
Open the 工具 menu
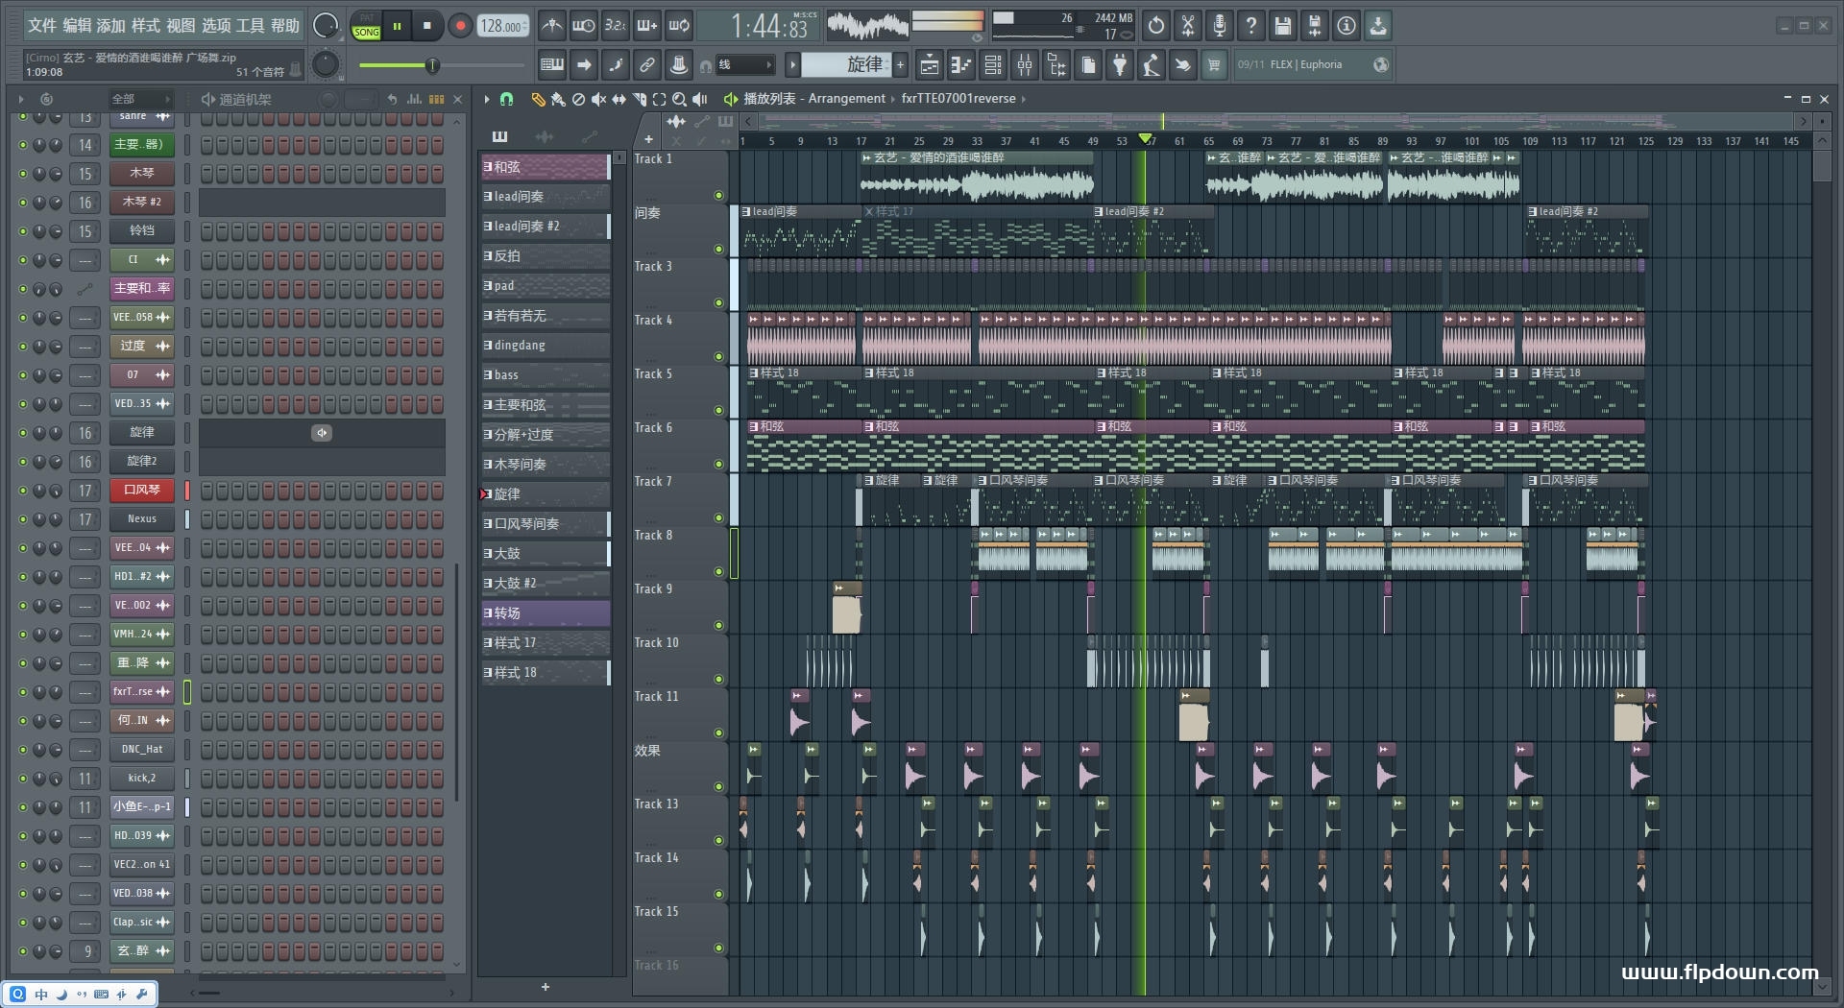pos(251,26)
